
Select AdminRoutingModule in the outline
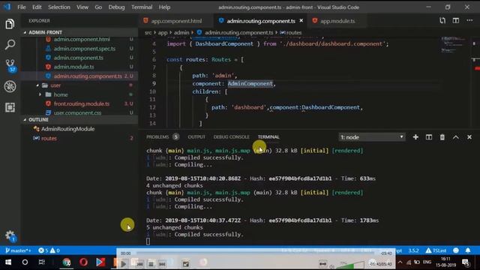(67, 129)
